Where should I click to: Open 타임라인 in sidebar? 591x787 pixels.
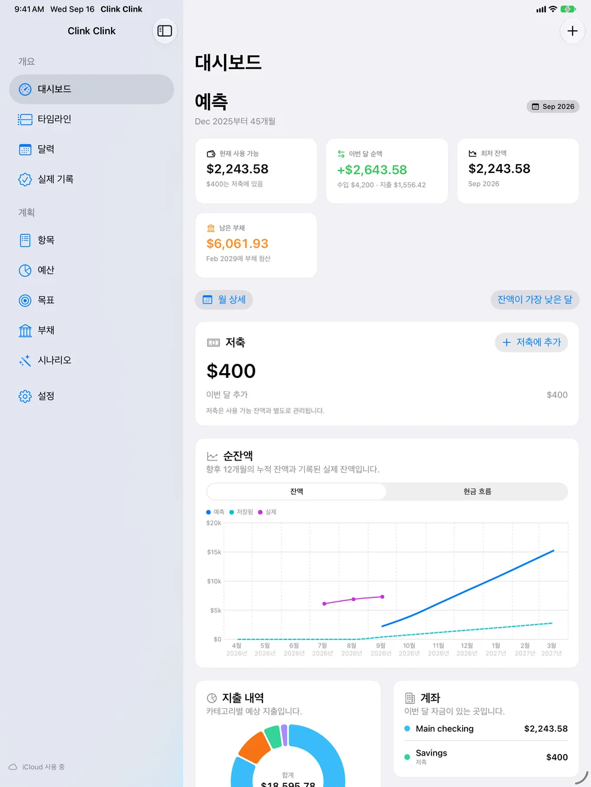[x=92, y=119]
